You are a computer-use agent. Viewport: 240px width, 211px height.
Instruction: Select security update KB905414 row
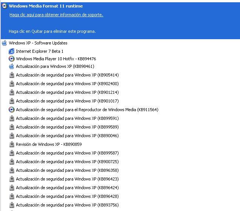coord(67,75)
